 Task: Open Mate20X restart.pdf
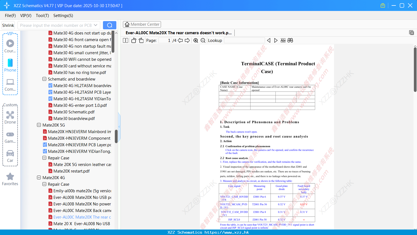click(71, 171)
